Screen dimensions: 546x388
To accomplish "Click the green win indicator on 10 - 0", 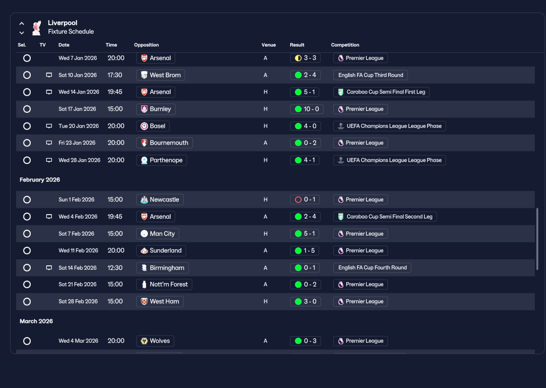I will (x=298, y=109).
